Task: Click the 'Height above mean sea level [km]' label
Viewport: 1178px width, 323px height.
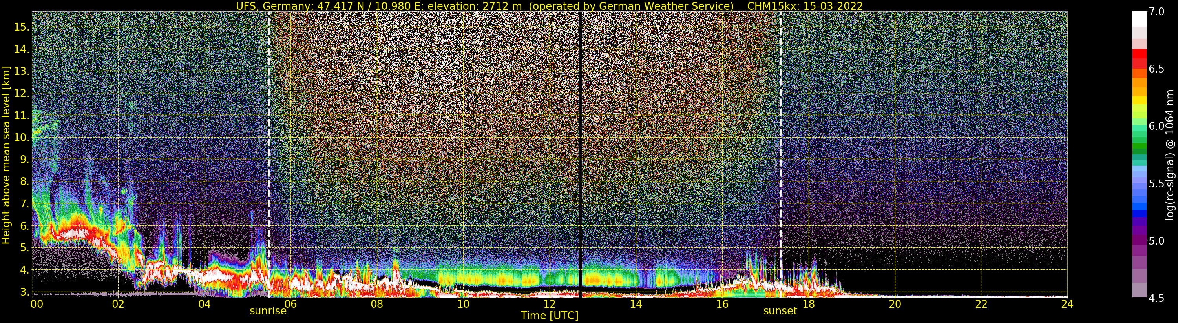Action: pos(6,155)
